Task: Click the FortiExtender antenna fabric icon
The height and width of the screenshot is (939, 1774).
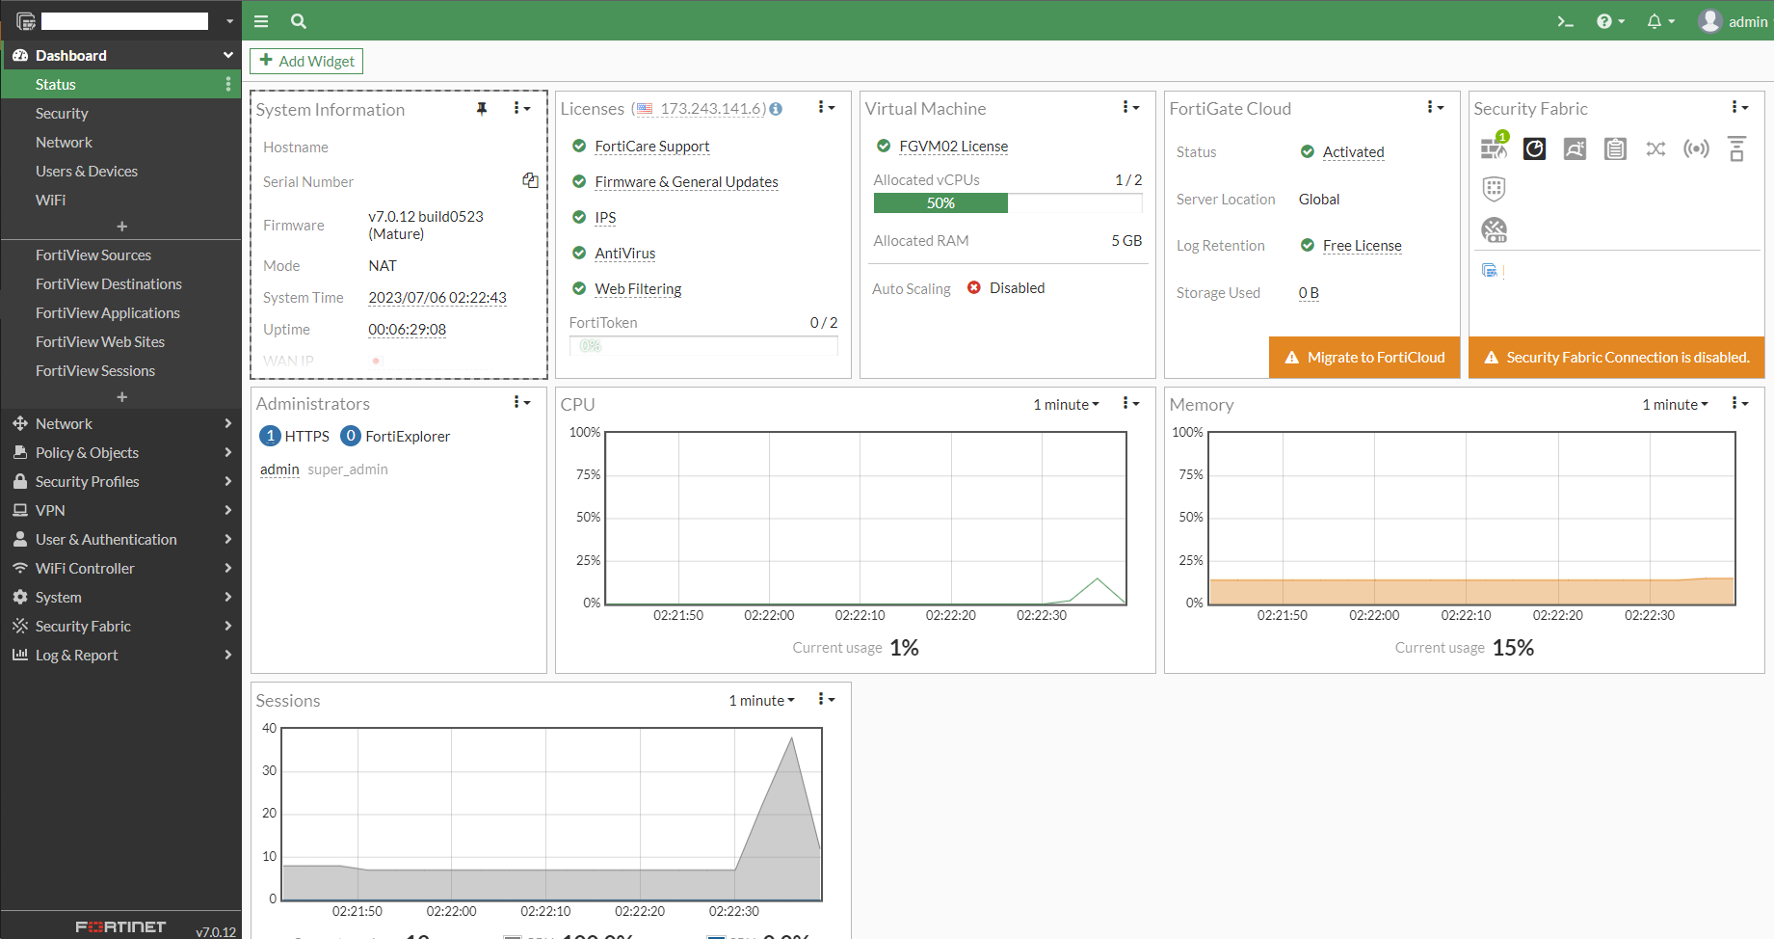Action: pyautogui.click(x=1736, y=148)
